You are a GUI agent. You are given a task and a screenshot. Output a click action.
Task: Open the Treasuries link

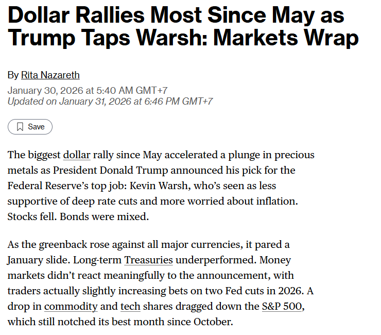pyautogui.click(x=149, y=261)
